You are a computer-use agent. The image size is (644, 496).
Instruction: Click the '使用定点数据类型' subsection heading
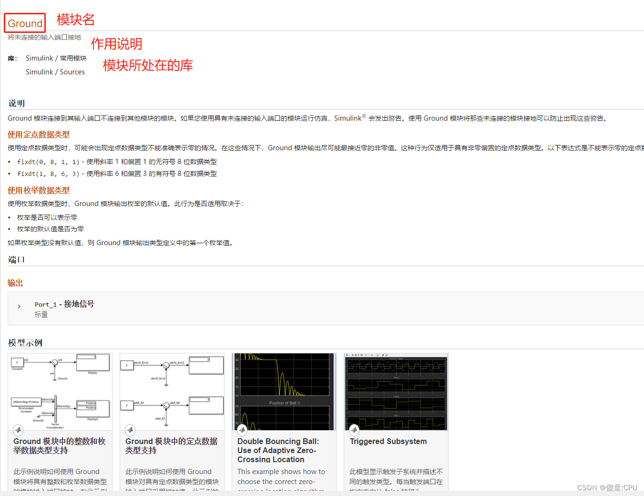pyautogui.click(x=39, y=134)
